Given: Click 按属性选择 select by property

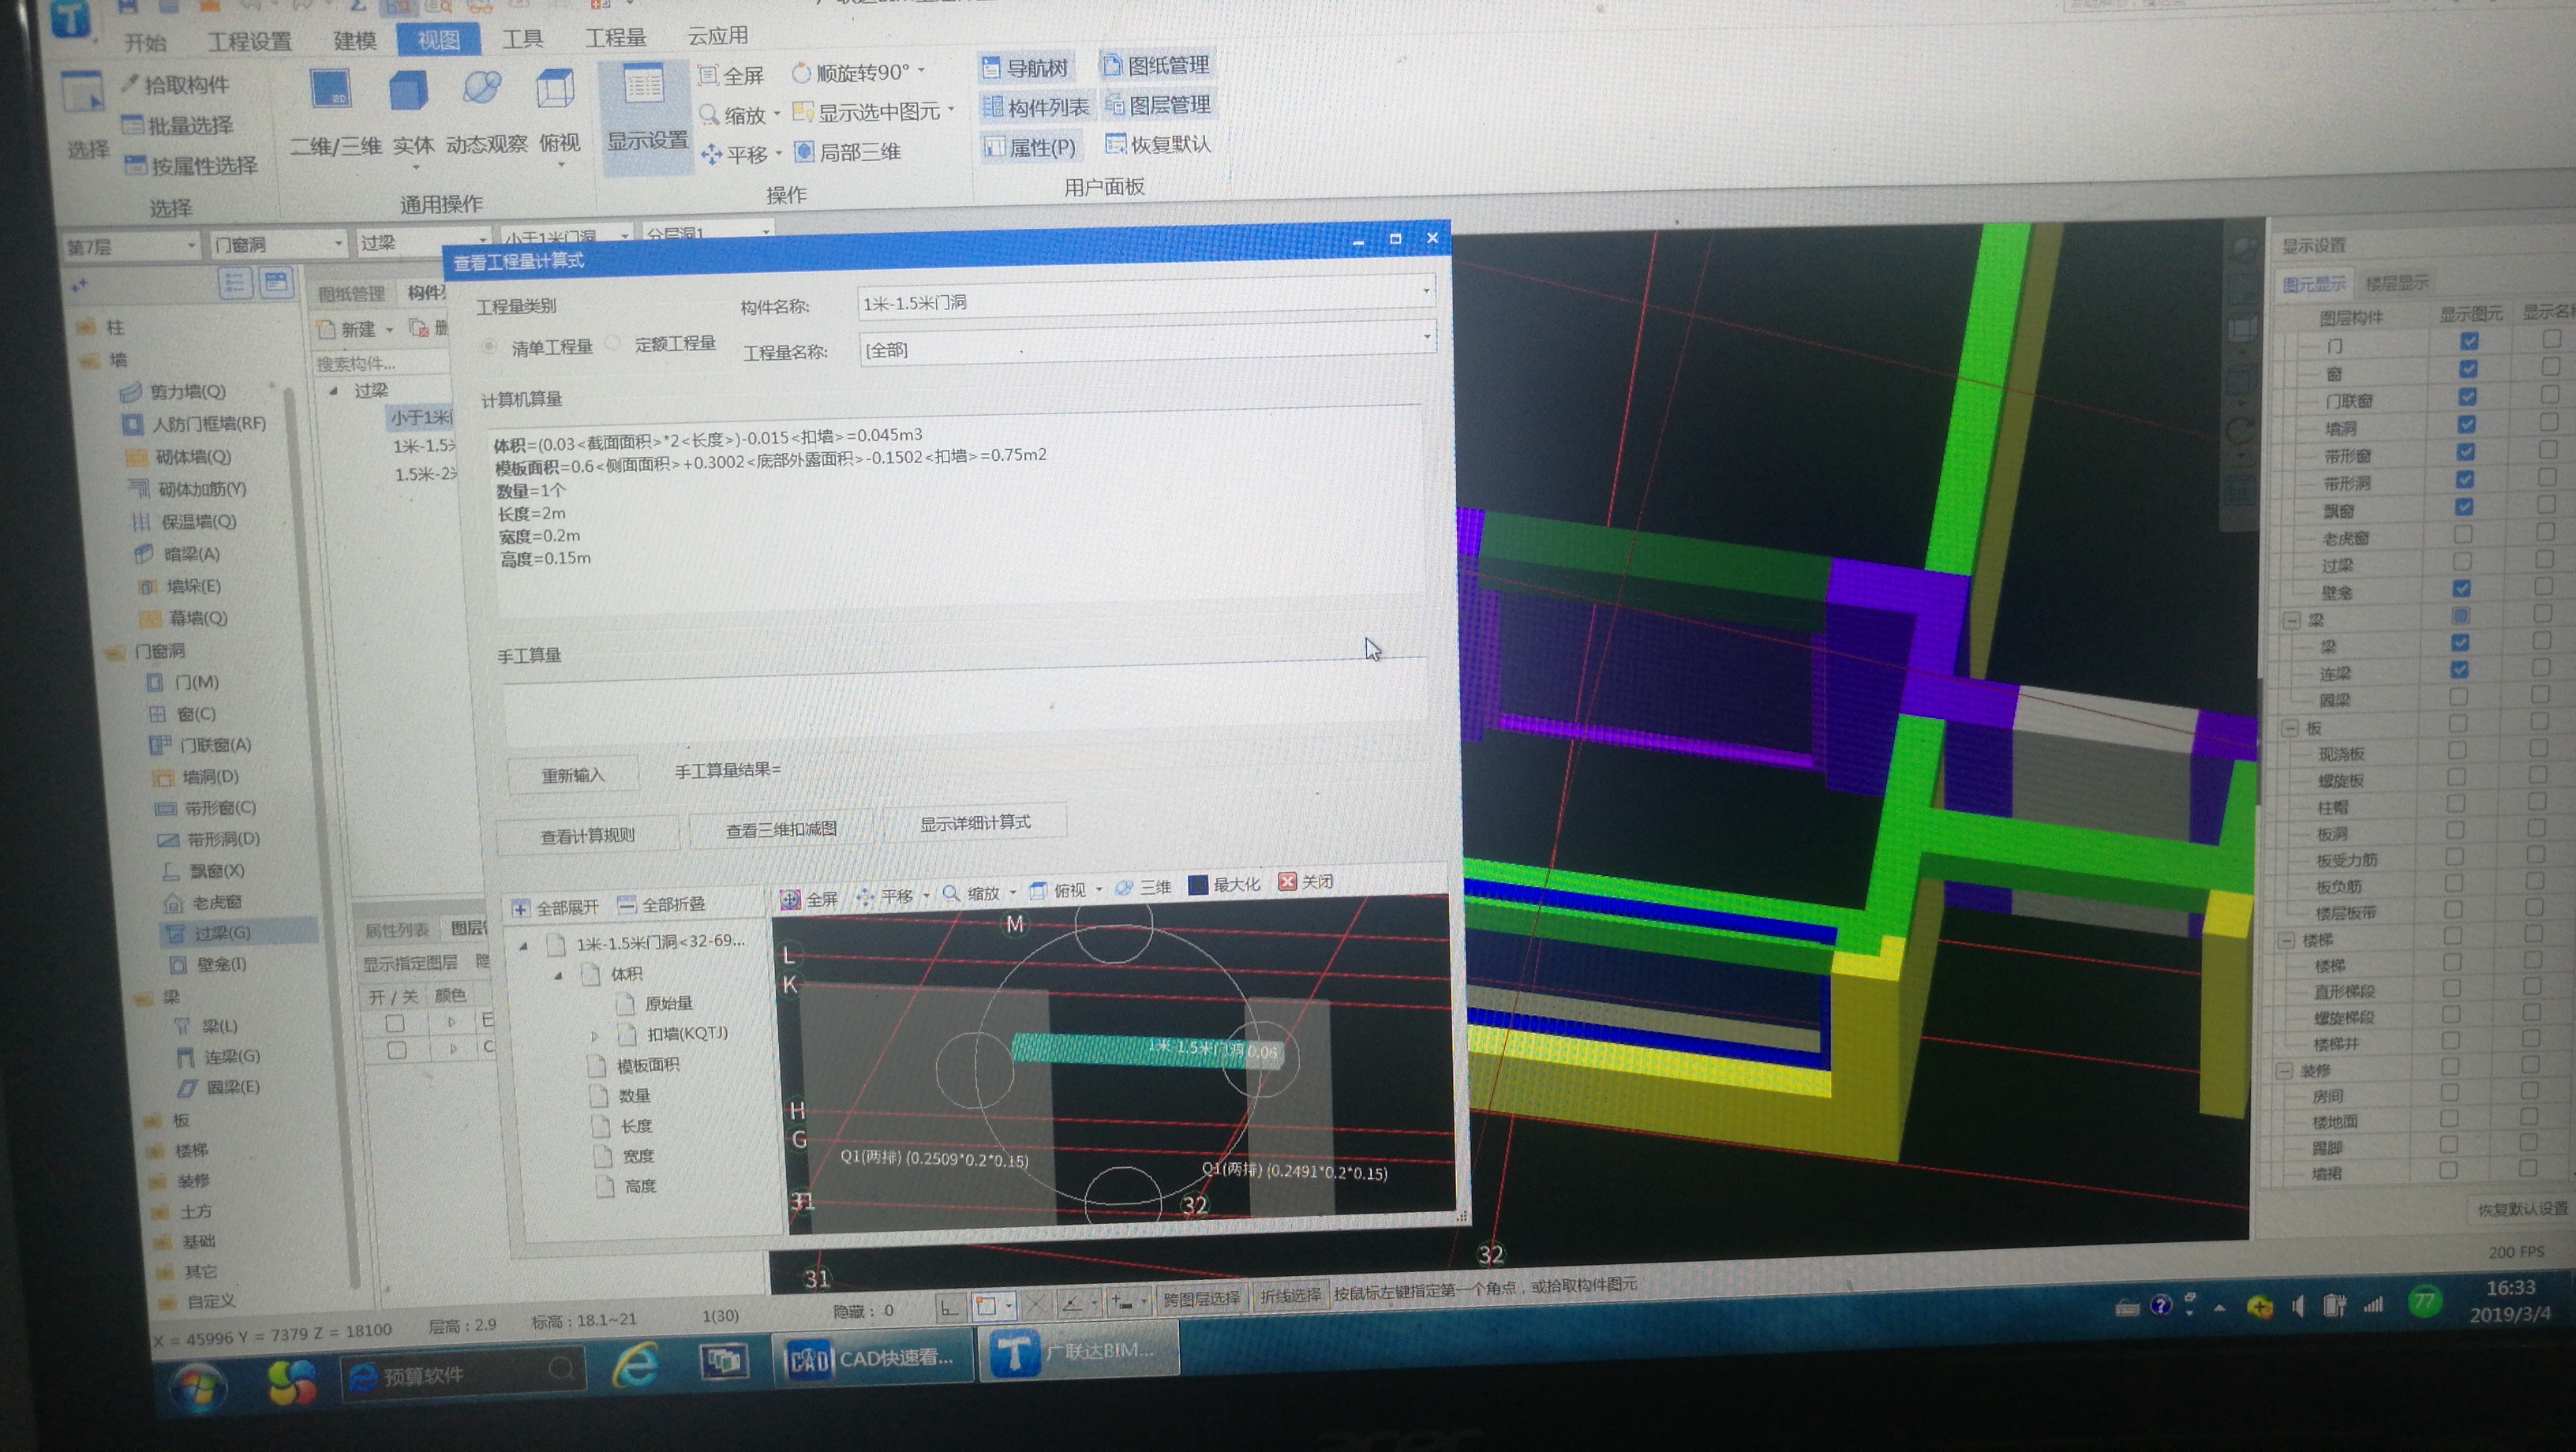Looking at the screenshot, I should [191, 165].
